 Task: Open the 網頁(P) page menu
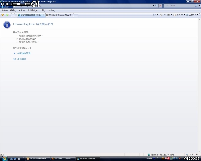(179, 15)
